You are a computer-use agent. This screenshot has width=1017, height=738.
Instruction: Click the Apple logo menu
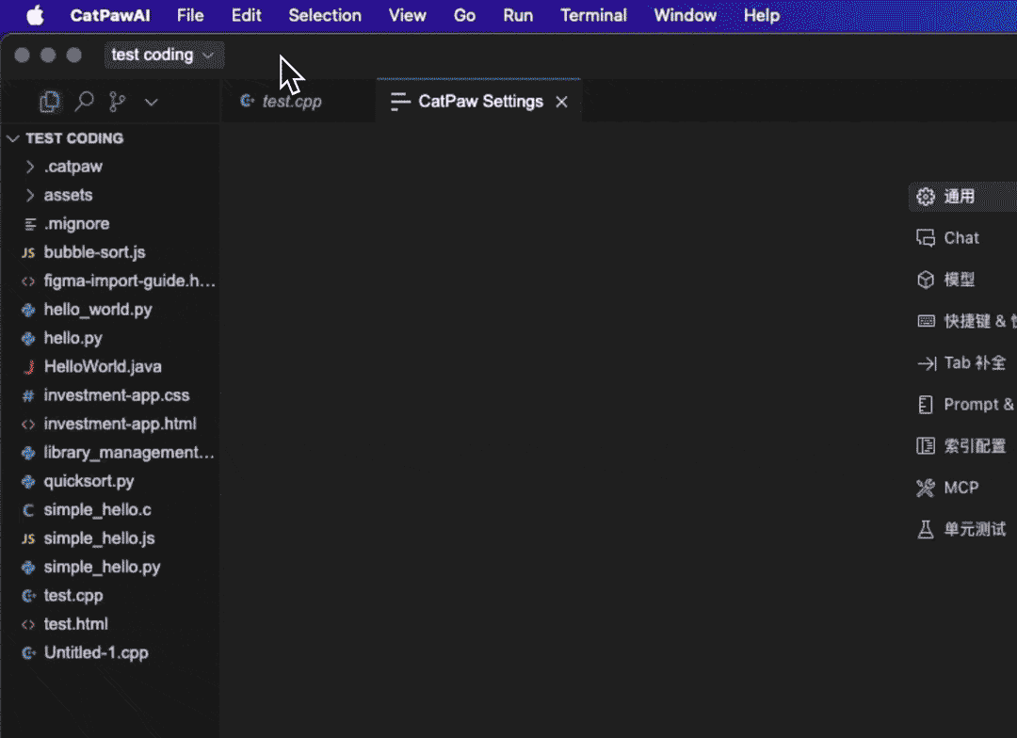click(35, 15)
